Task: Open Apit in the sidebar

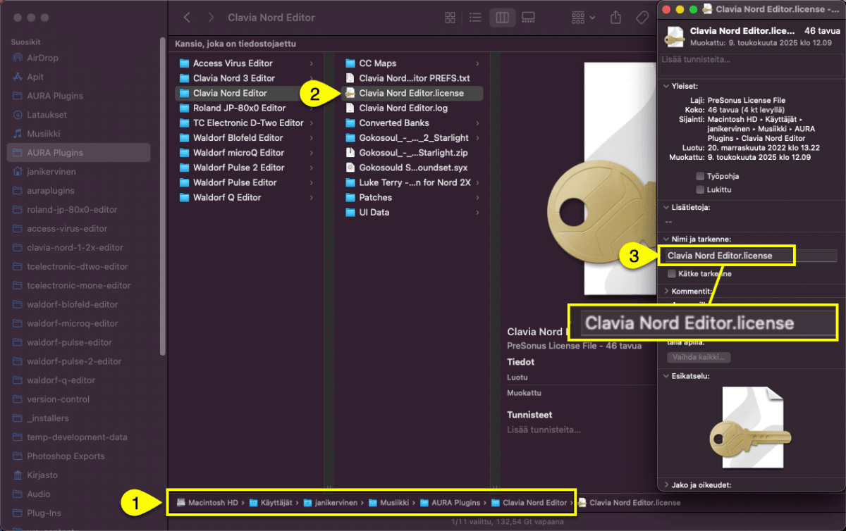Action: pos(35,77)
